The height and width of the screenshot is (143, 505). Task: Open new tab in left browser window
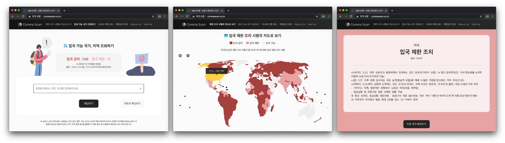[64, 10]
